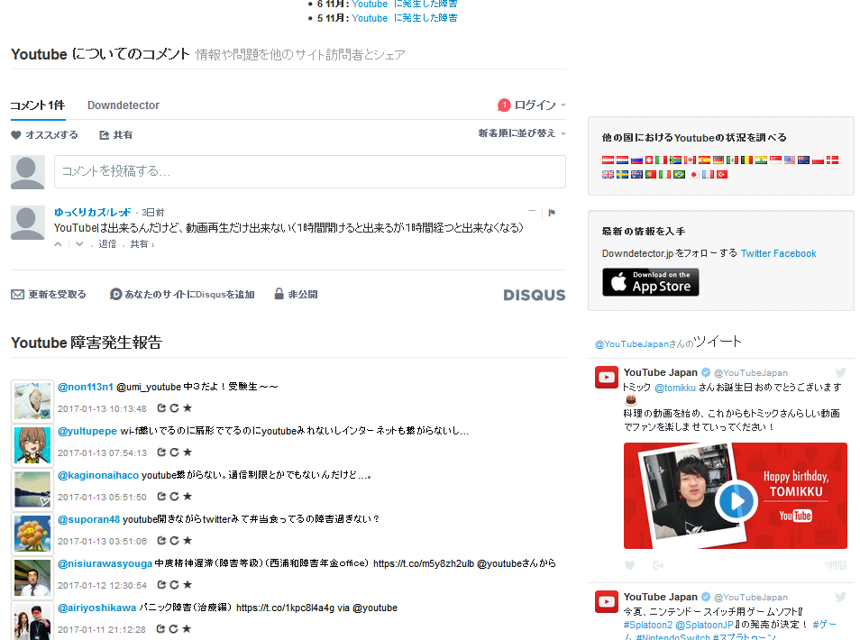
Task: Click reply icon on @suporan48 tweet
Action: pyautogui.click(x=161, y=541)
